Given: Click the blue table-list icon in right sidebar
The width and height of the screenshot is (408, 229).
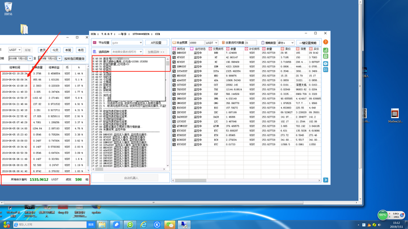Looking at the screenshot, I should click(325, 70).
